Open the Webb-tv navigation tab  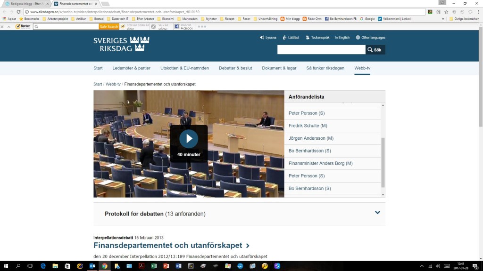point(362,68)
